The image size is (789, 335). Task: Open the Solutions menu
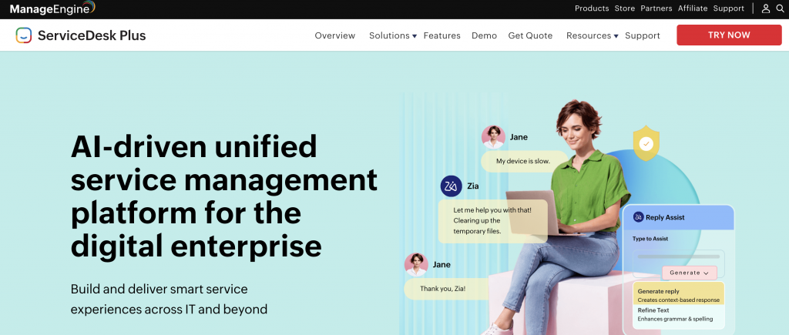(x=389, y=35)
